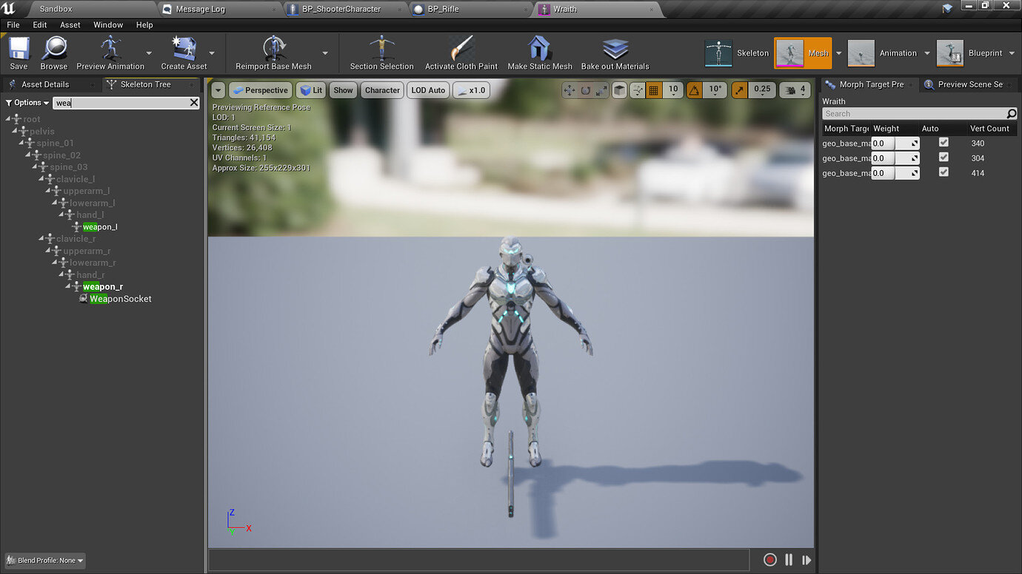The height and width of the screenshot is (574, 1022).
Task: Click Make Static Mesh icon
Action: tap(539, 49)
